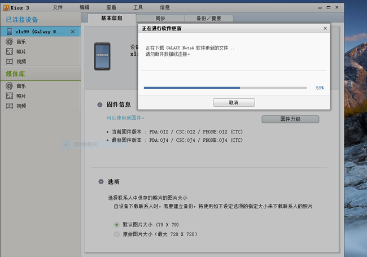
Task: Click the 当前固件版本 PDA:OI2 line
Action: pos(177,132)
